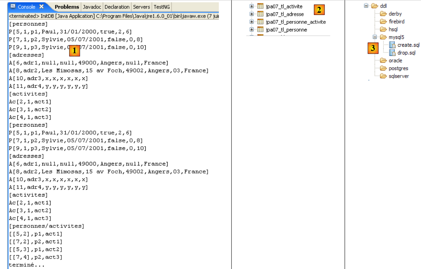
Task: Collapse the mysql5 folder
Action: (375, 37)
